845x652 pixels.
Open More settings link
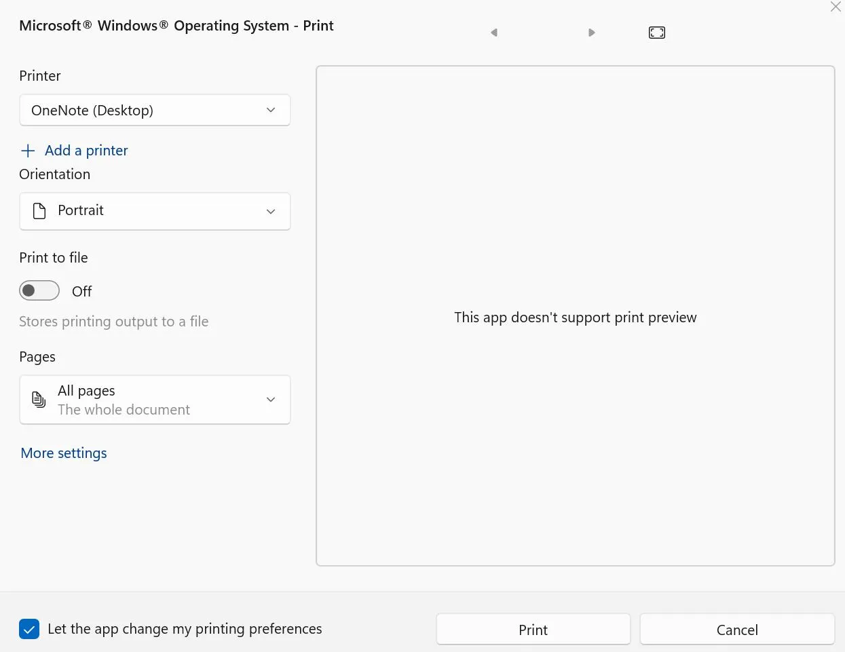coord(64,453)
